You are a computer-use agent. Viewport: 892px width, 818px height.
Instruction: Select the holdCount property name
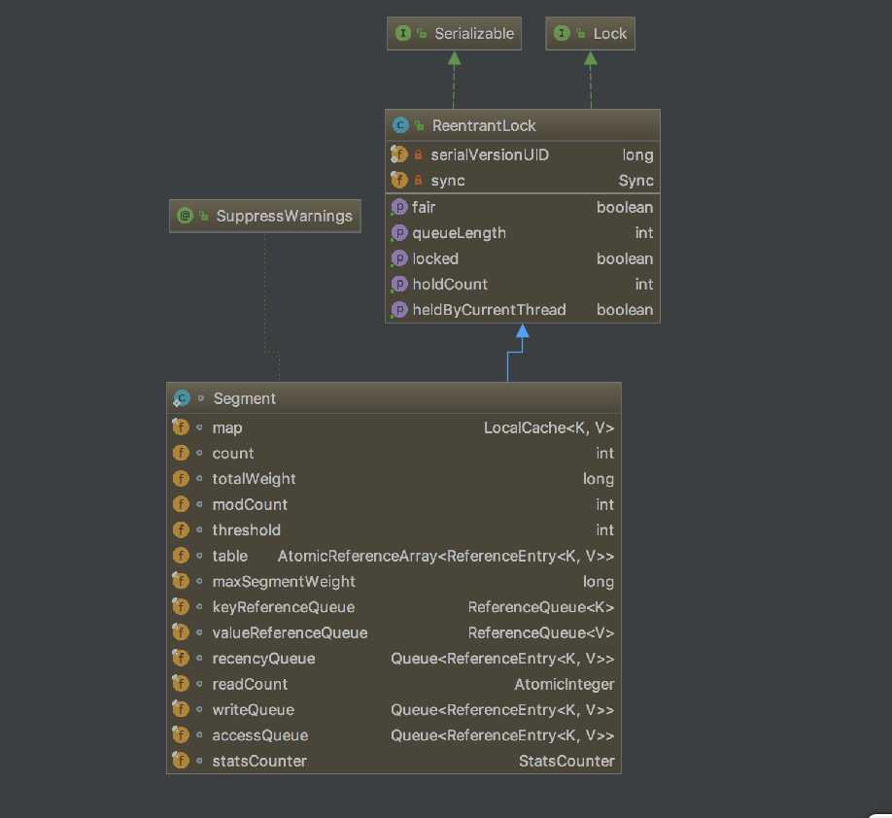pos(450,285)
